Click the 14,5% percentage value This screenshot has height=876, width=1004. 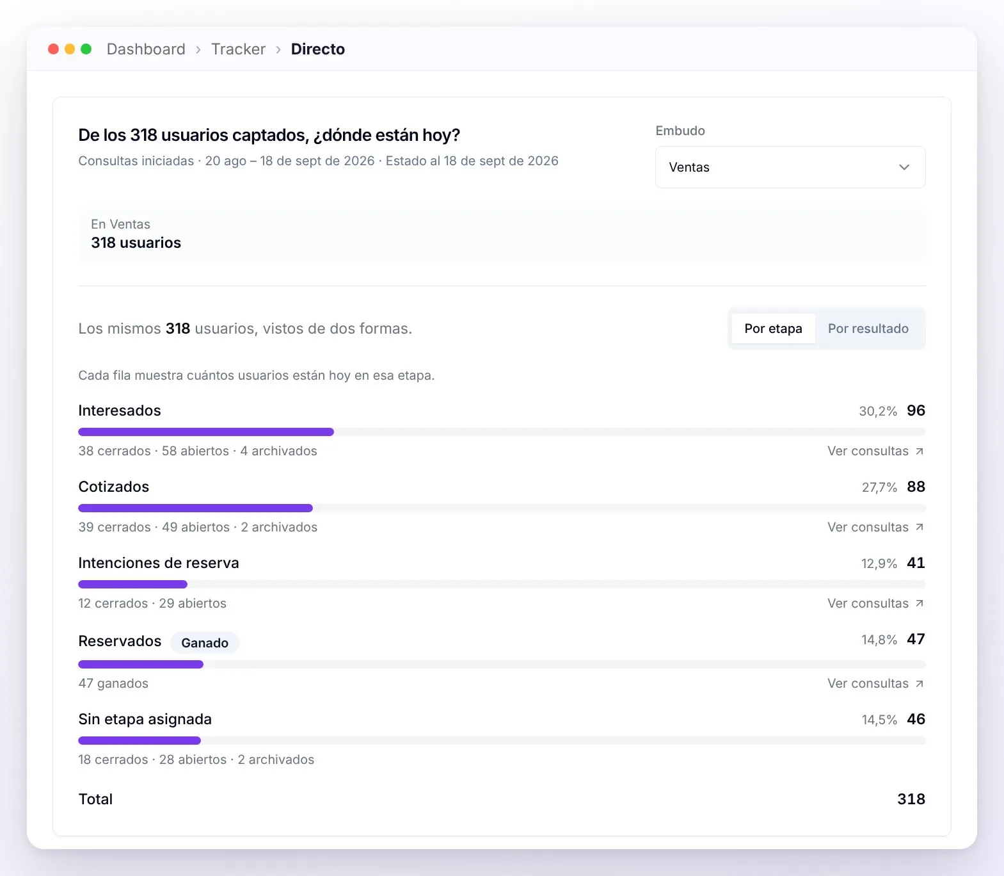click(879, 720)
